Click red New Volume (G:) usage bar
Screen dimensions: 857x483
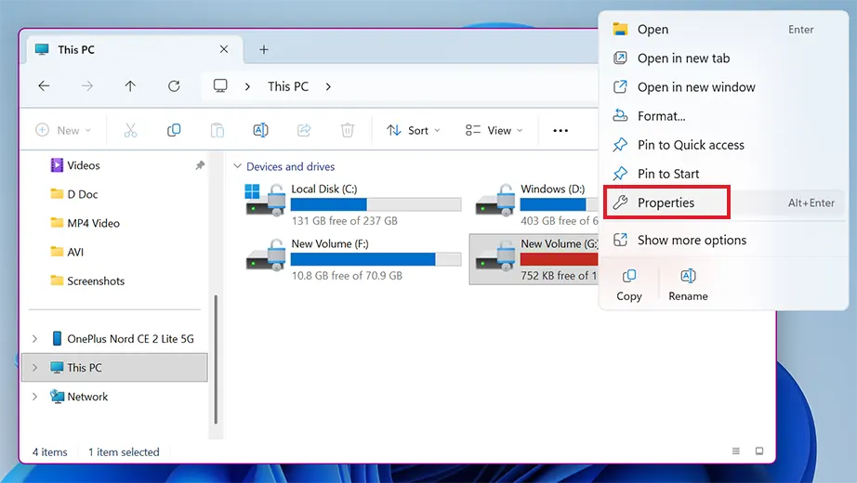pyautogui.click(x=560, y=259)
